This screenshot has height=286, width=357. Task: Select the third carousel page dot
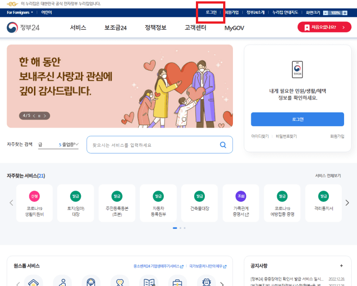(185, 228)
